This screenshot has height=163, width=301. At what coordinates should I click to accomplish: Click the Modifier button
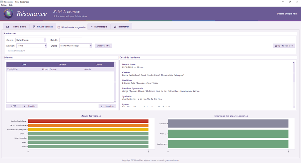(29, 106)
